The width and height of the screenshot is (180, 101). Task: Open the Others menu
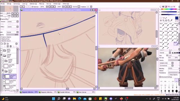(66, 4)
